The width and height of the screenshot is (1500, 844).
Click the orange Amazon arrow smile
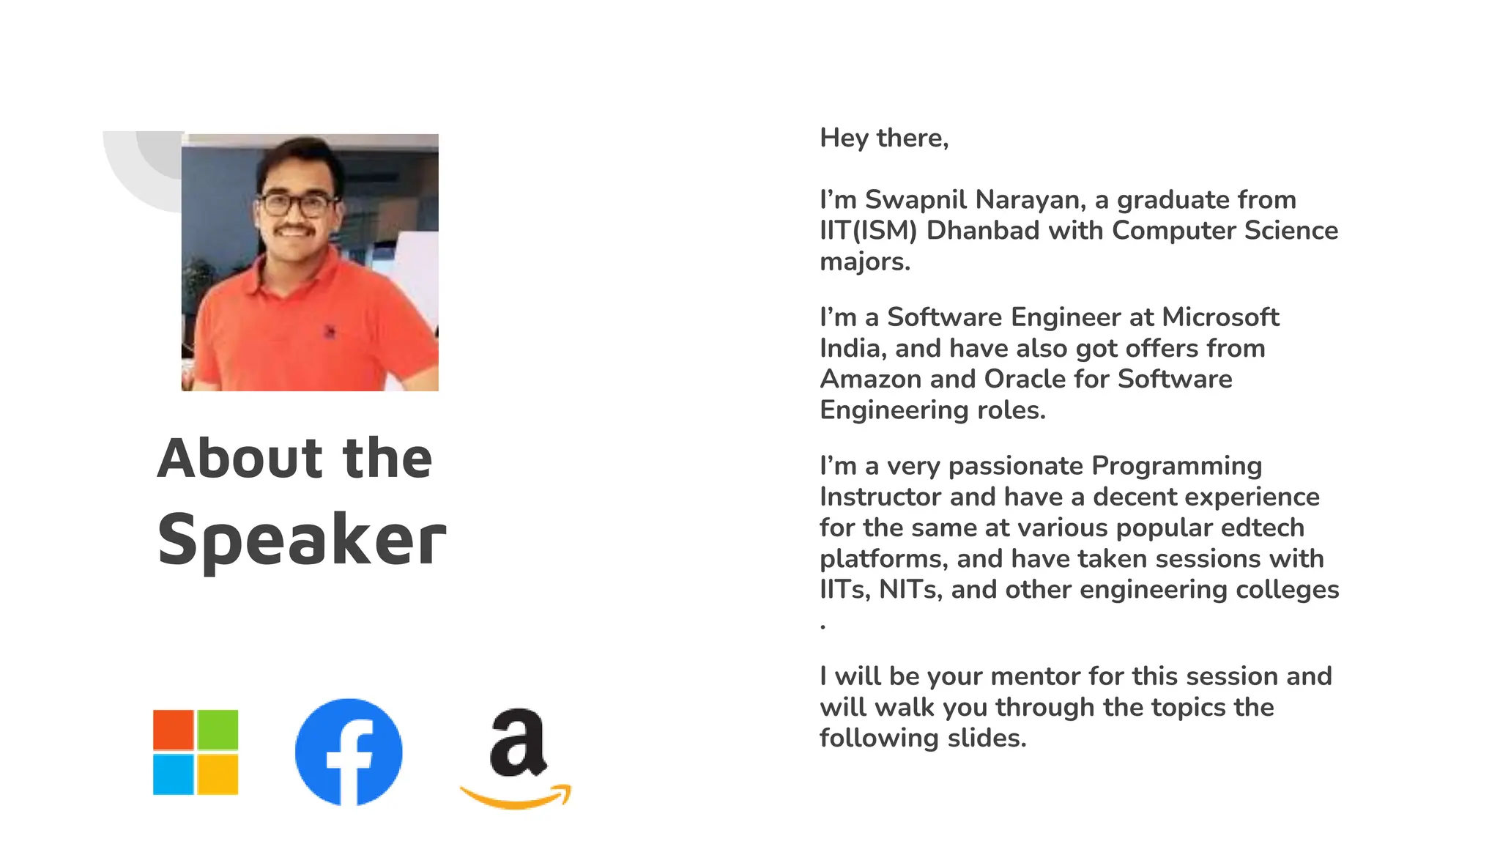point(516,797)
